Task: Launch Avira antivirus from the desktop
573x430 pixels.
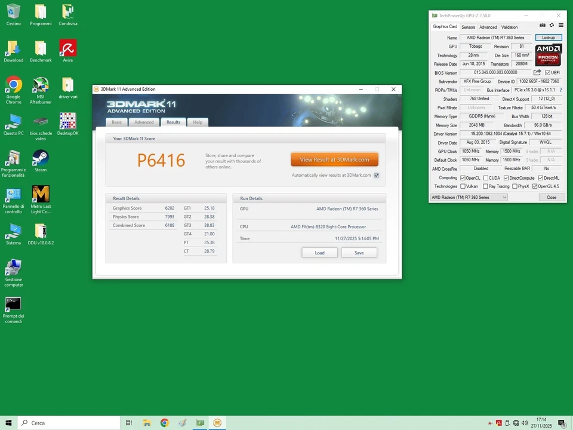Action: pyautogui.click(x=67, y=49)
